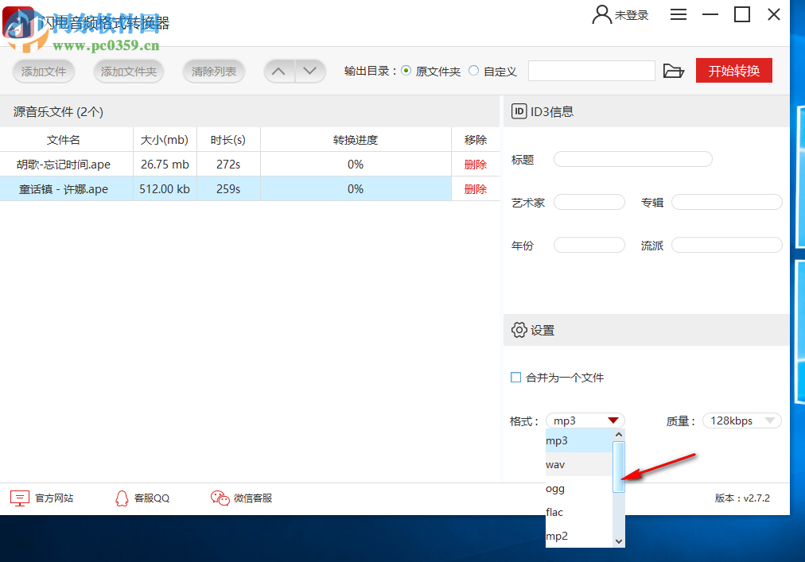
Task: Click the 时长(s) column header
Action: click(x=228, y=140)
